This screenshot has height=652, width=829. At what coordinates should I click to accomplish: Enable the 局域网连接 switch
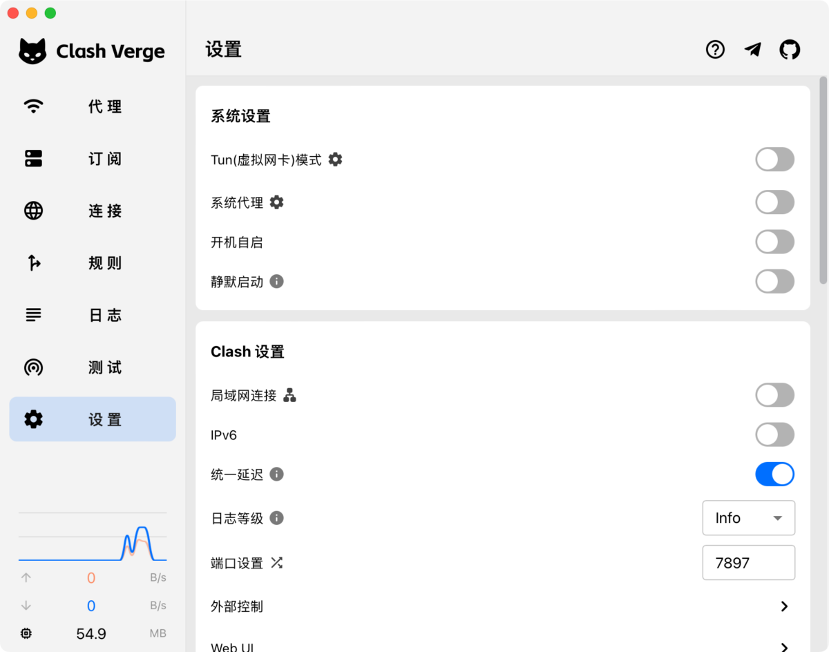774,396
